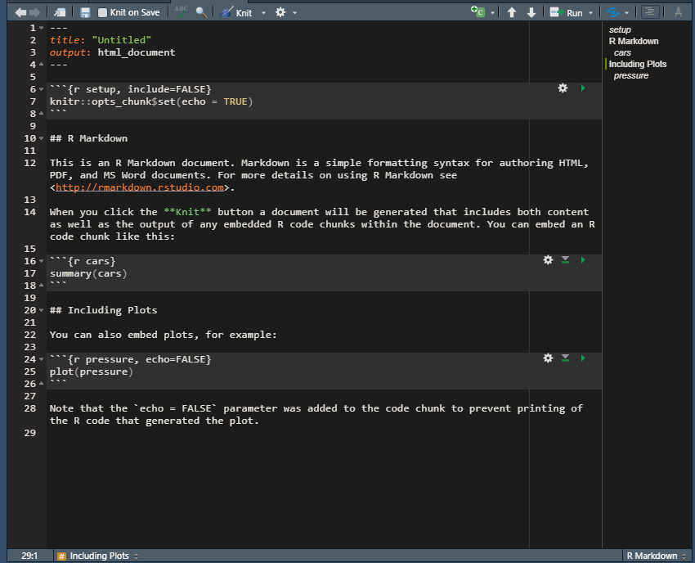Open Find/Replace magnifier

(201, 12)
